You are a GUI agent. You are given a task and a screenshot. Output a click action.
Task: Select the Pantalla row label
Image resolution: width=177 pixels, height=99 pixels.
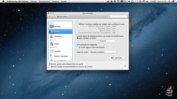(58, 27)
